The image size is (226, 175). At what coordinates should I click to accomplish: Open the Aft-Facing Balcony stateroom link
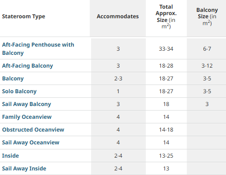(27, 66)
